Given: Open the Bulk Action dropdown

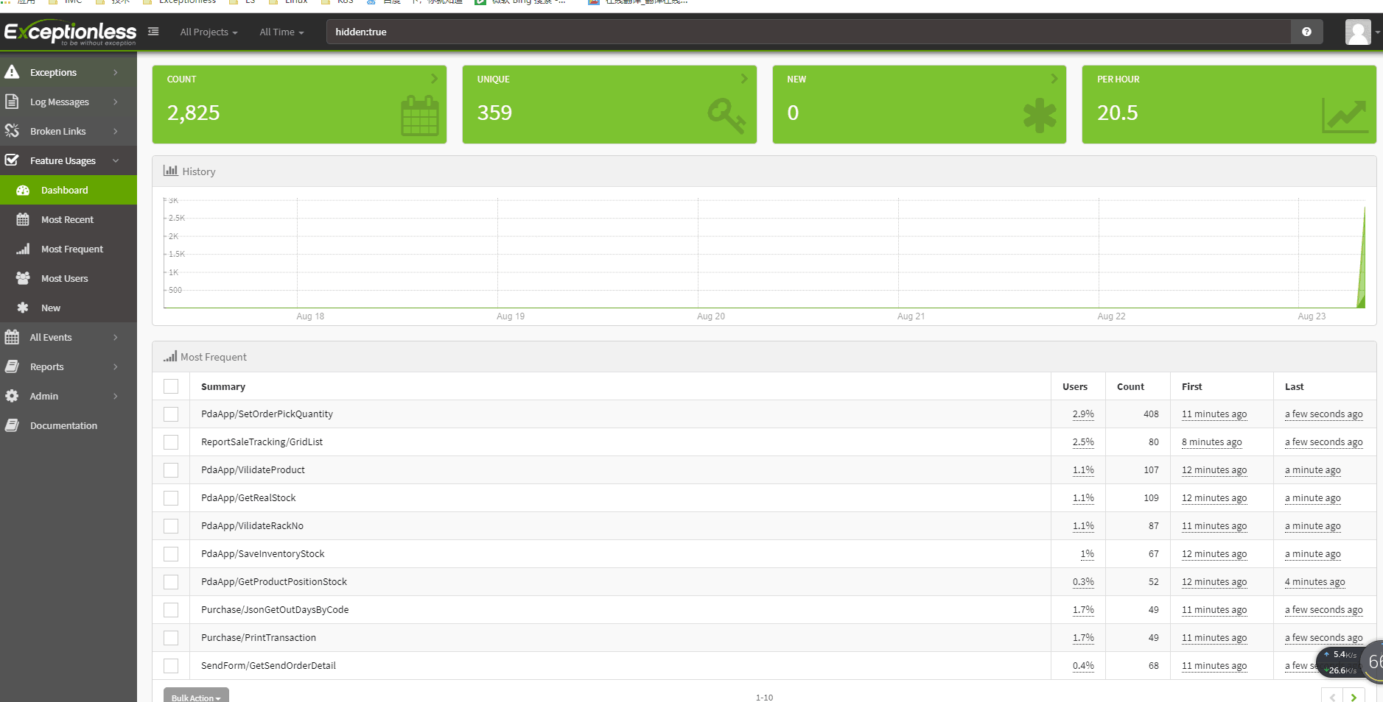Looking at the screenshot, I should tap(195, 697).
